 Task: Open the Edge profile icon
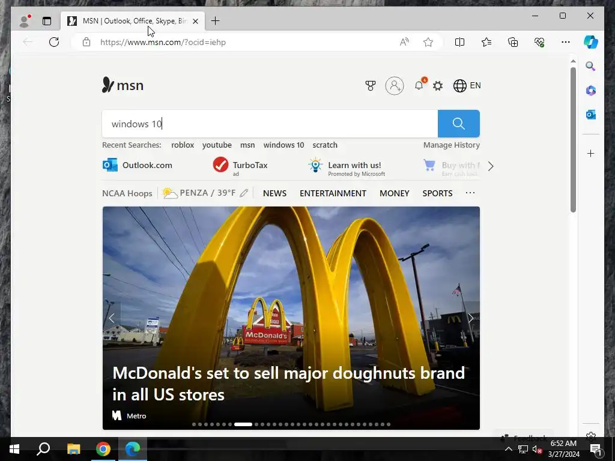pyautogui.click(x=25, y=21)
